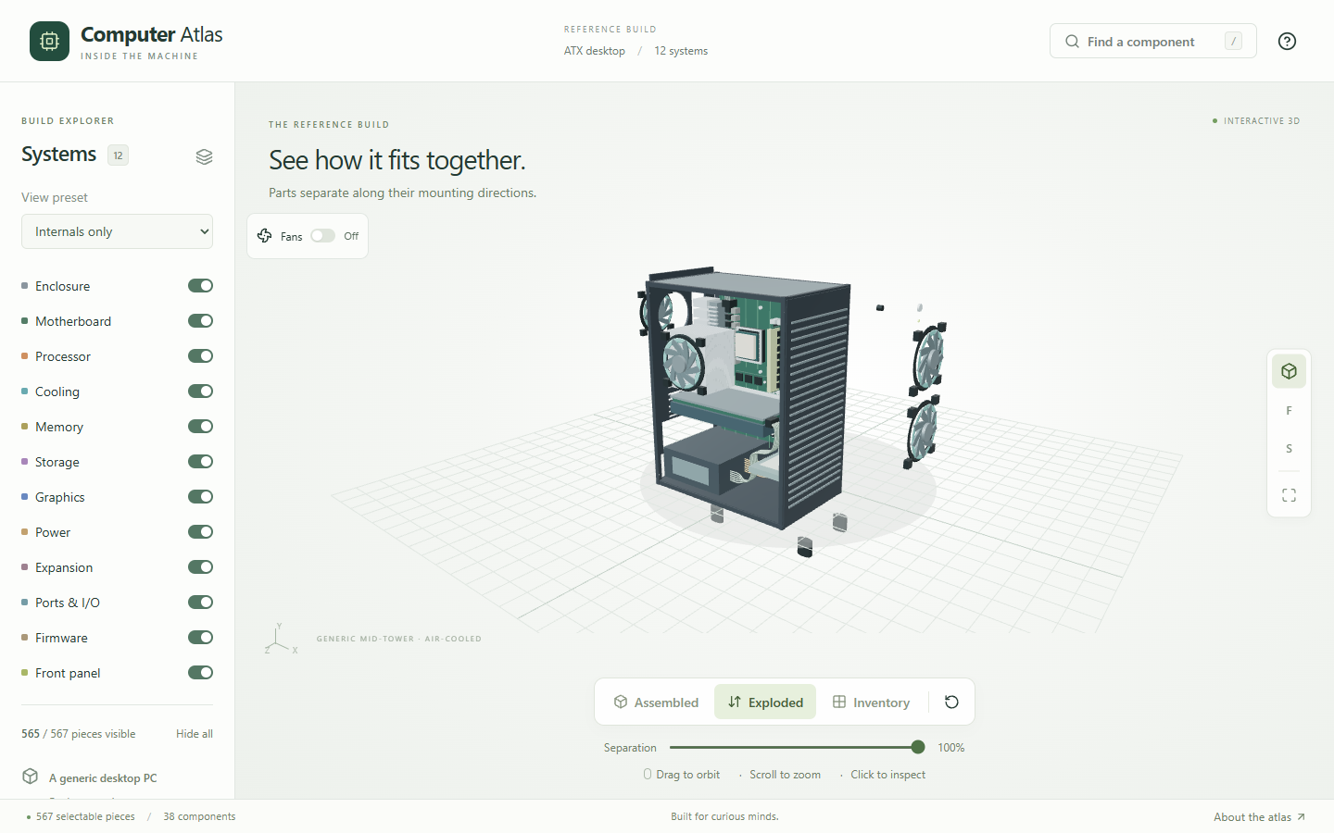Viewport: 1334px width, 833px height.
Task: Click the cube icon beside generic desktop PC
Action: pyautogui.click(x=31, y=777)
